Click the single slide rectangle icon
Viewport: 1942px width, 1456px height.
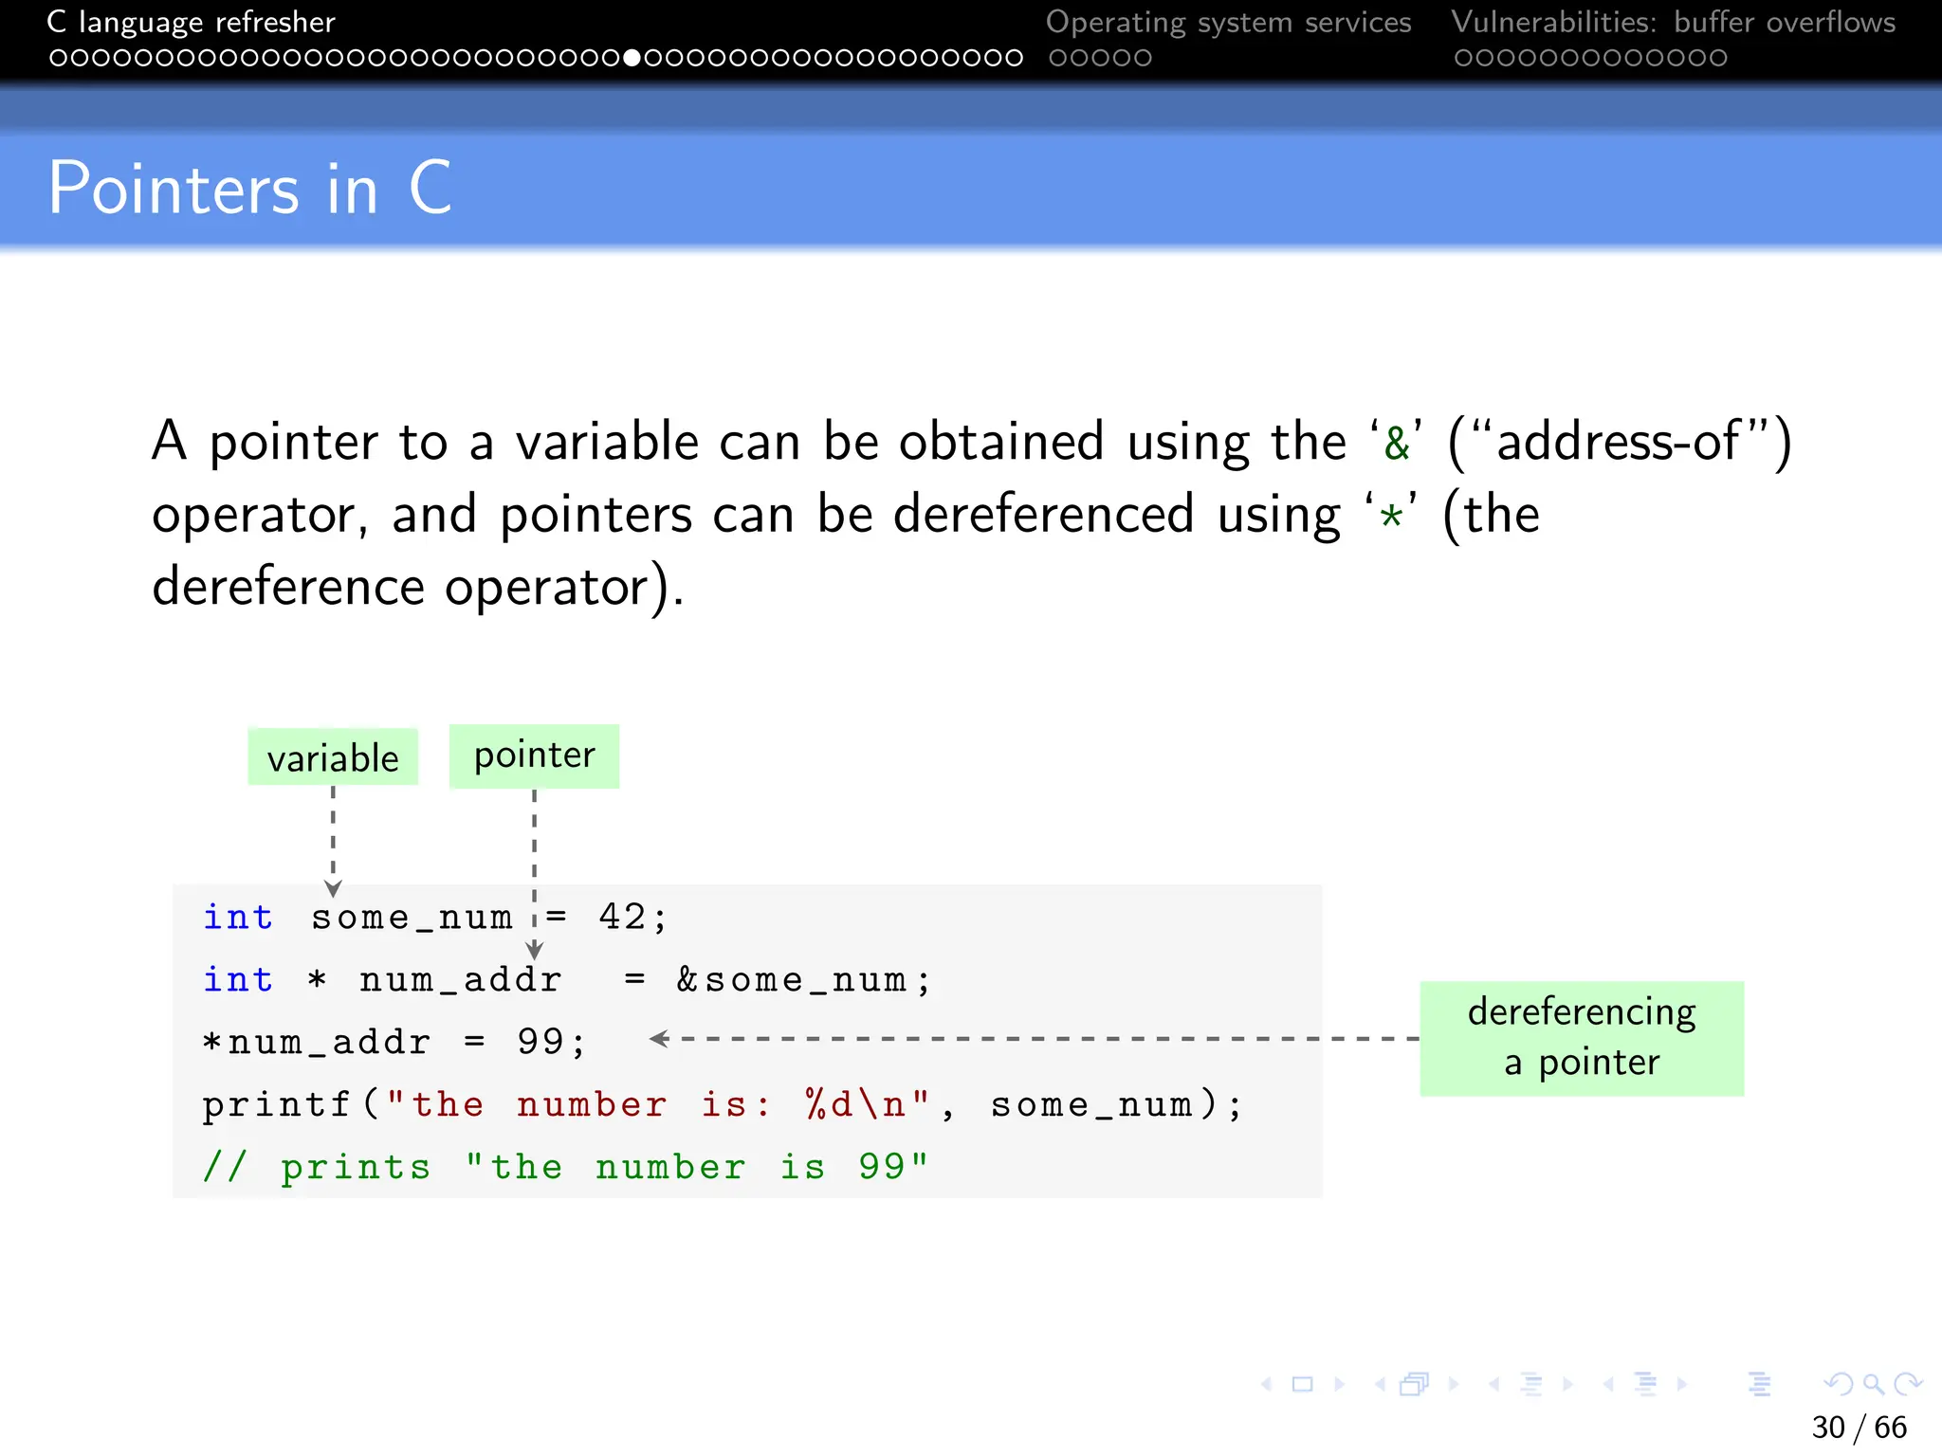pyautogui.click(x=1303, y=1385)
